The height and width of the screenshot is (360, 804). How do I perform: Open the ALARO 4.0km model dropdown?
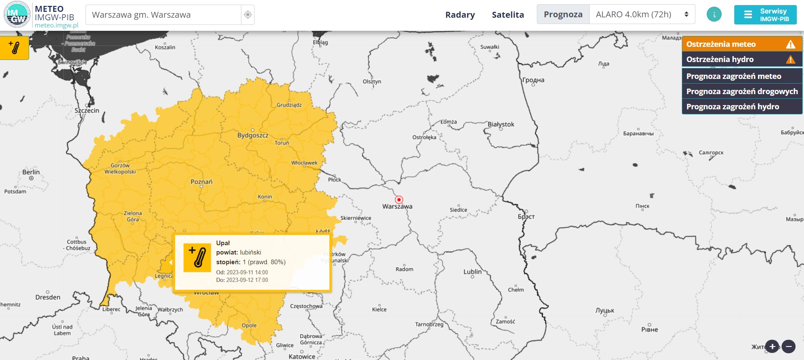642,14
